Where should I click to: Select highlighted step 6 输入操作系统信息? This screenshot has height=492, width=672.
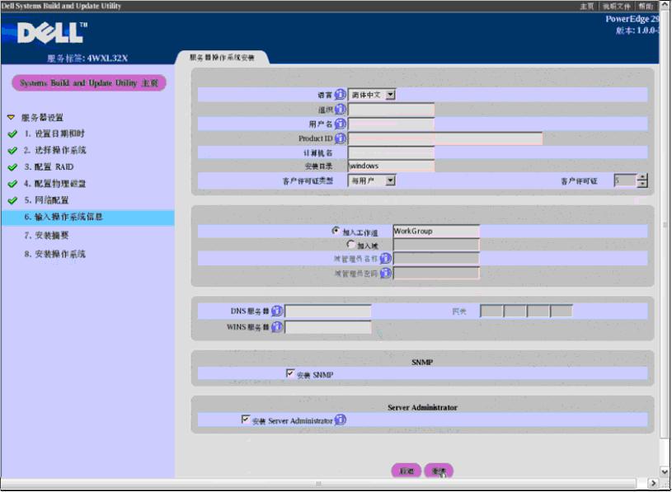coord(87,217)
